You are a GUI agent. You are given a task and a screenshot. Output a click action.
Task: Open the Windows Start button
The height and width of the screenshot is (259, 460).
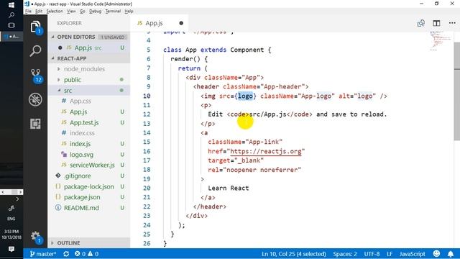point(11,5)
